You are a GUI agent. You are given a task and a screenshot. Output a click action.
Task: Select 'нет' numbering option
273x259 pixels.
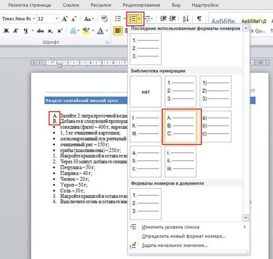tap(146, 91)
